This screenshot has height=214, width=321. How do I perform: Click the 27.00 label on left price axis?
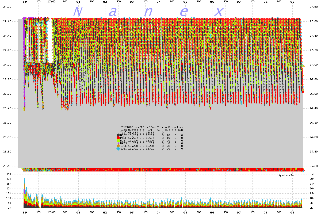tap(7, 65)
